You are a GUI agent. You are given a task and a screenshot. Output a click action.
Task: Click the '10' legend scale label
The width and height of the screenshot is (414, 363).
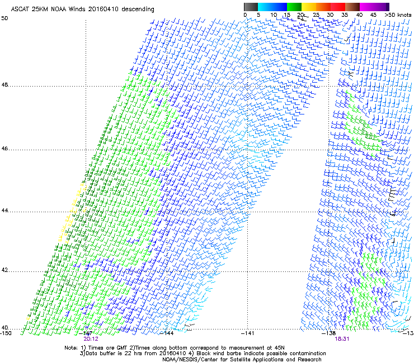tap(274, 15)
